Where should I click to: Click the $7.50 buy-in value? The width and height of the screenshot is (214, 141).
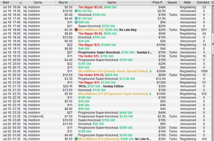click(x=68, y=116)
